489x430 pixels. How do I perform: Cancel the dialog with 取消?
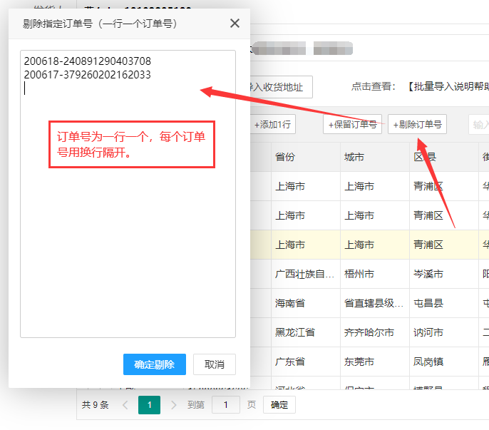pyautogui.click(x=214, y=364)
